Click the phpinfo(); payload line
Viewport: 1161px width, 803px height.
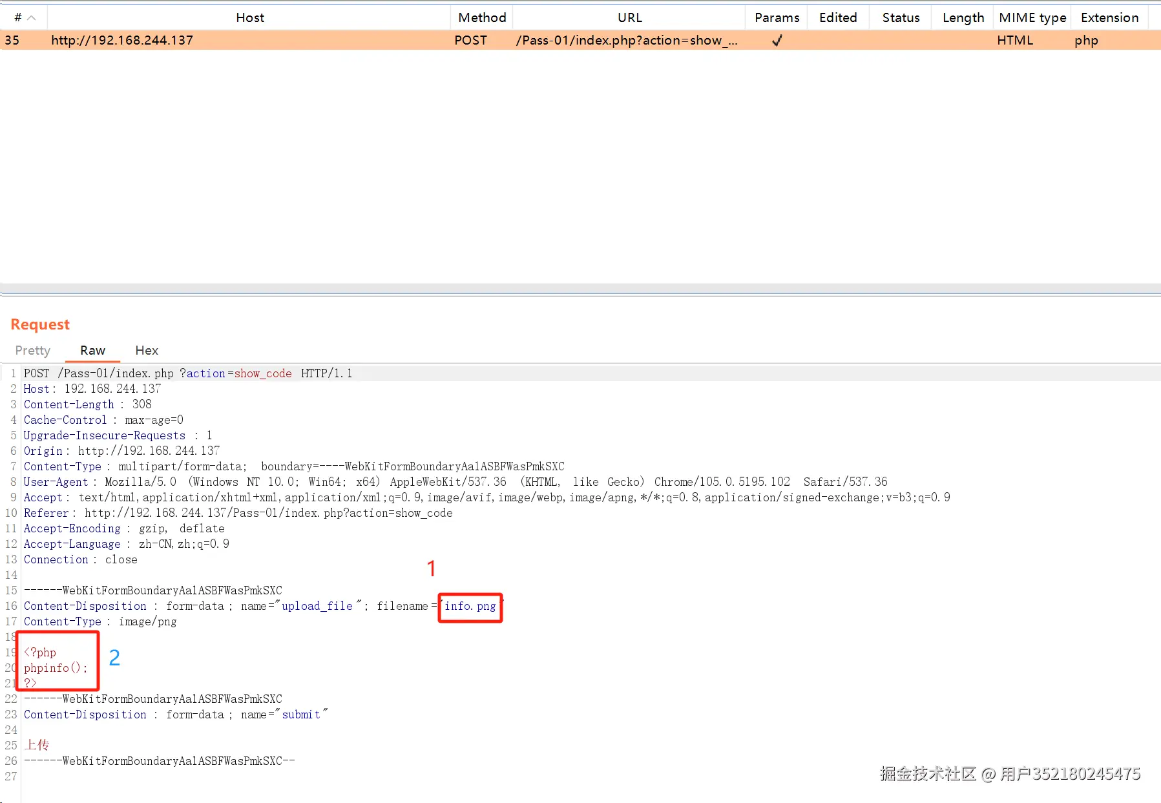[56, 668]
